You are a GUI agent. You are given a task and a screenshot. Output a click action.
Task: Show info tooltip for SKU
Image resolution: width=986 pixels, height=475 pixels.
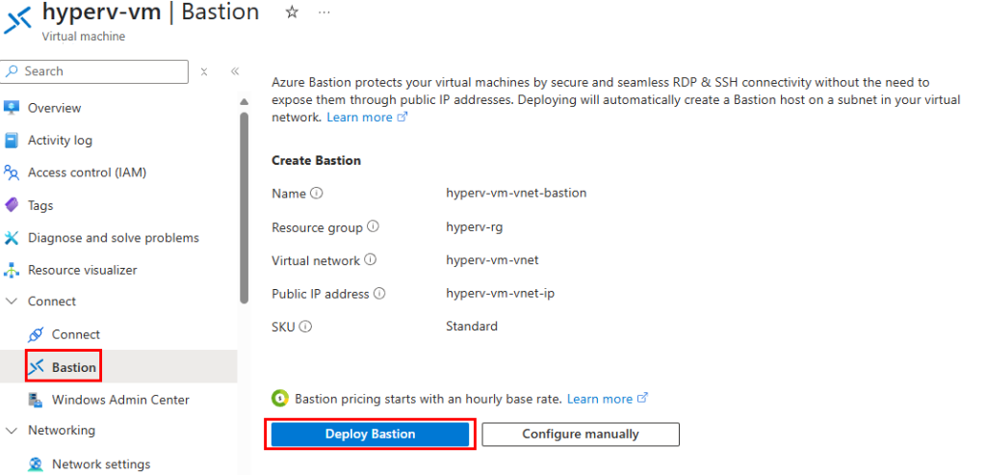305,327
